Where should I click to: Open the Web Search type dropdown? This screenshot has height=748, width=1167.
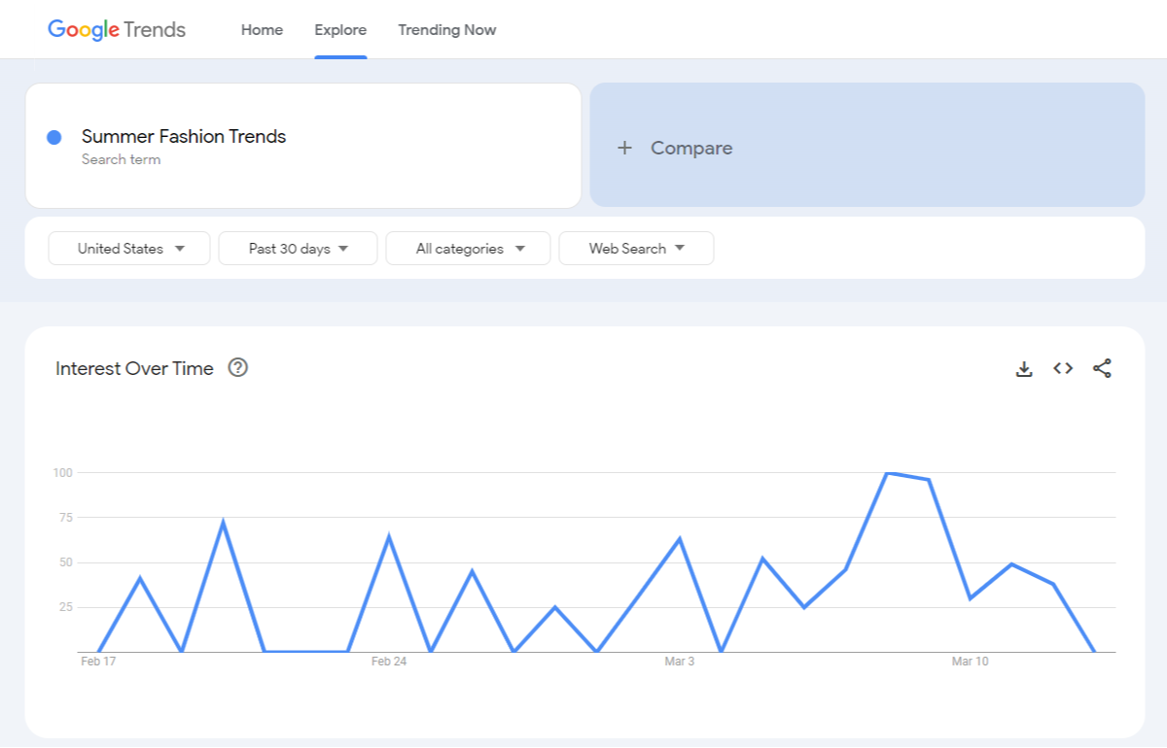pos(636,249)
